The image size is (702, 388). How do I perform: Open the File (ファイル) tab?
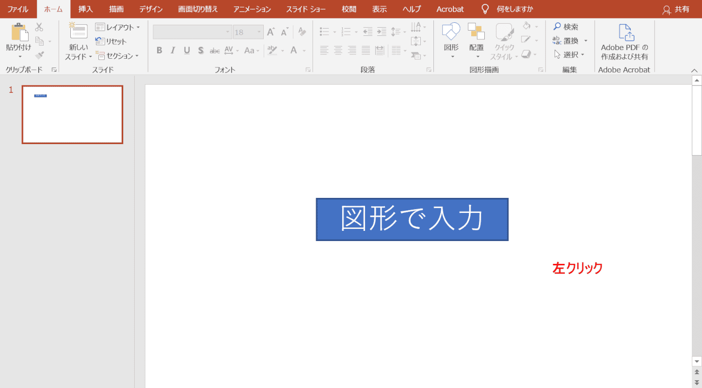pyautogui.click(x=18, y=9)
